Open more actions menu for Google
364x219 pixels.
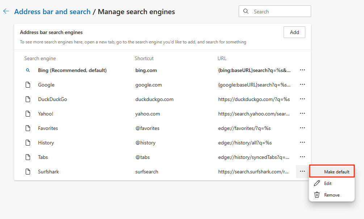(302, 85)
